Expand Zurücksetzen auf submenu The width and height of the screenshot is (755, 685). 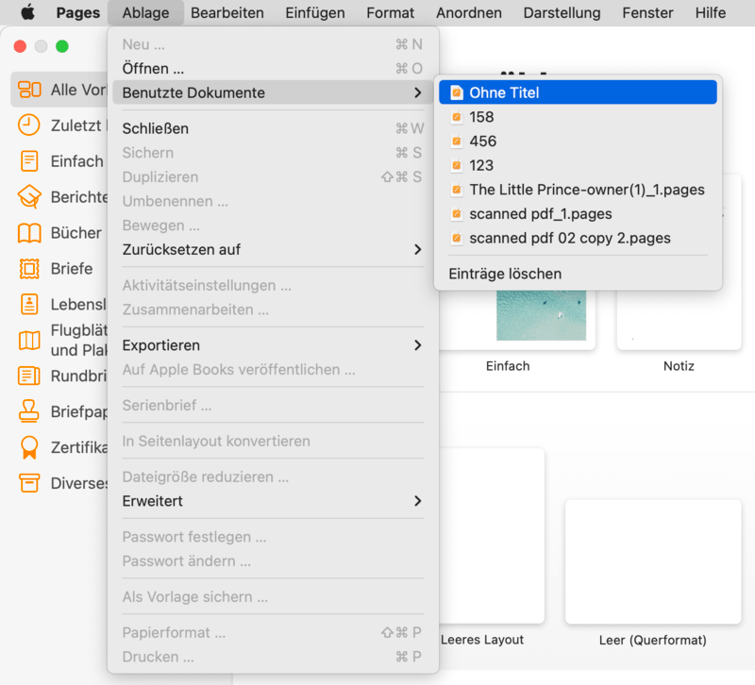[417, 250]
